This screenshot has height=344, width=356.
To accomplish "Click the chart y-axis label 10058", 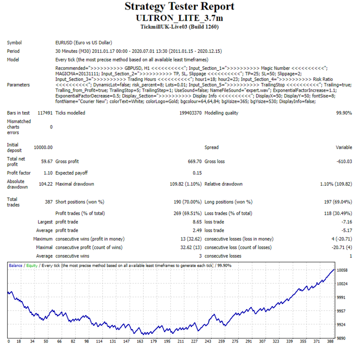I will [x=342, y=270].
